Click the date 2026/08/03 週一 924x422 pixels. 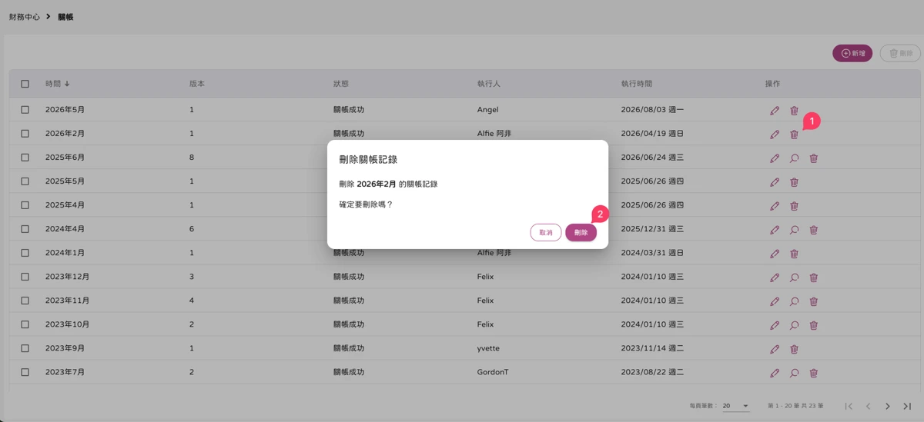[653, 110]
